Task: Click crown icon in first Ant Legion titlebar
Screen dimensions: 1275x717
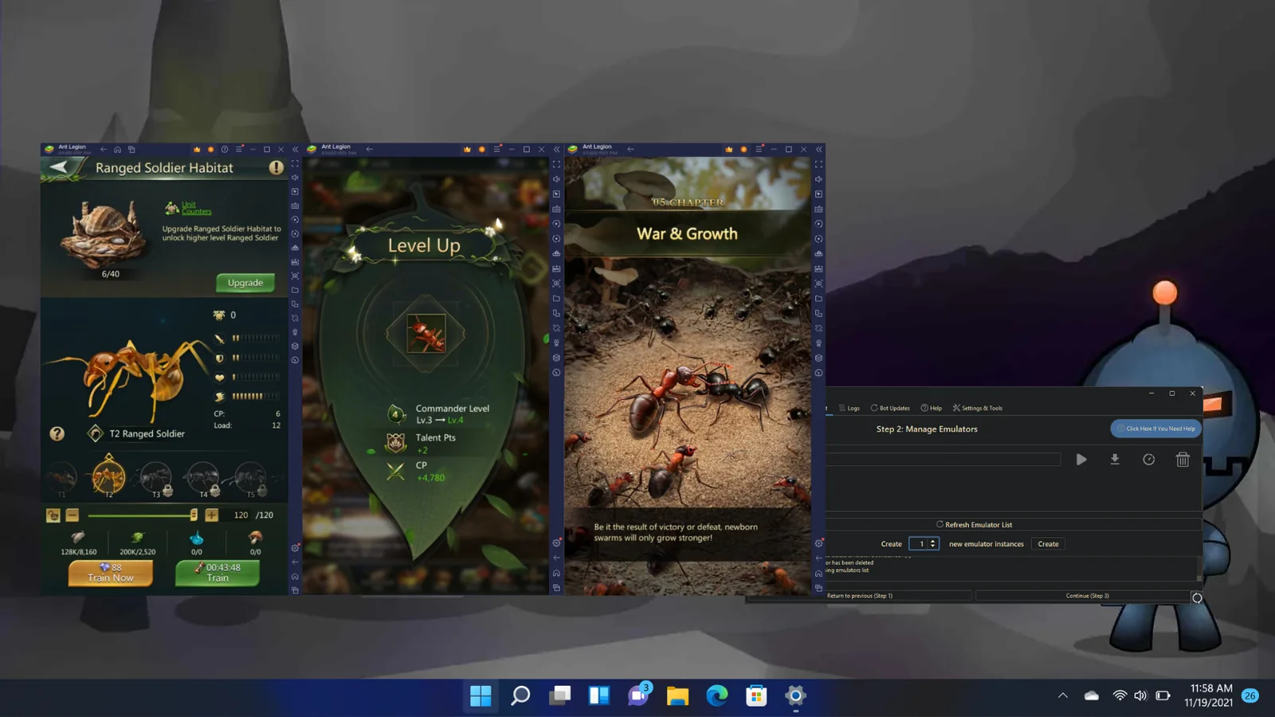Action: (197, 150)
